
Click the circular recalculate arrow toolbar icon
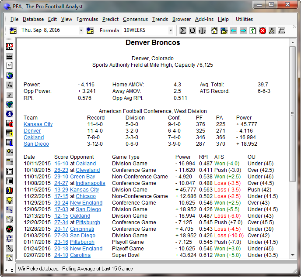(192, 31)
